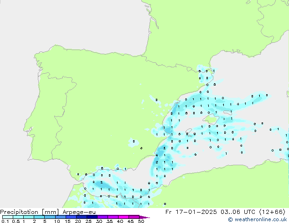This screenshot has height=223, width=289.
Task: Click the weatheronline.co.uk copyright link
Action: coord(257,219)
